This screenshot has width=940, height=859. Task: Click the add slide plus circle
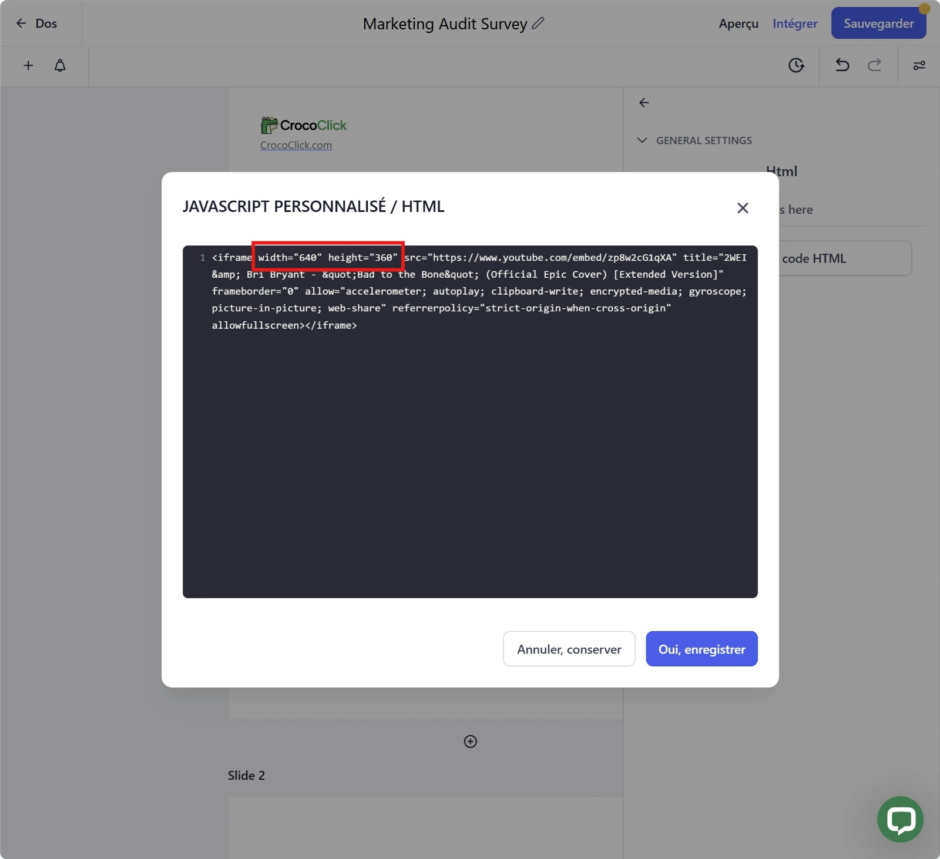point(470,742)
